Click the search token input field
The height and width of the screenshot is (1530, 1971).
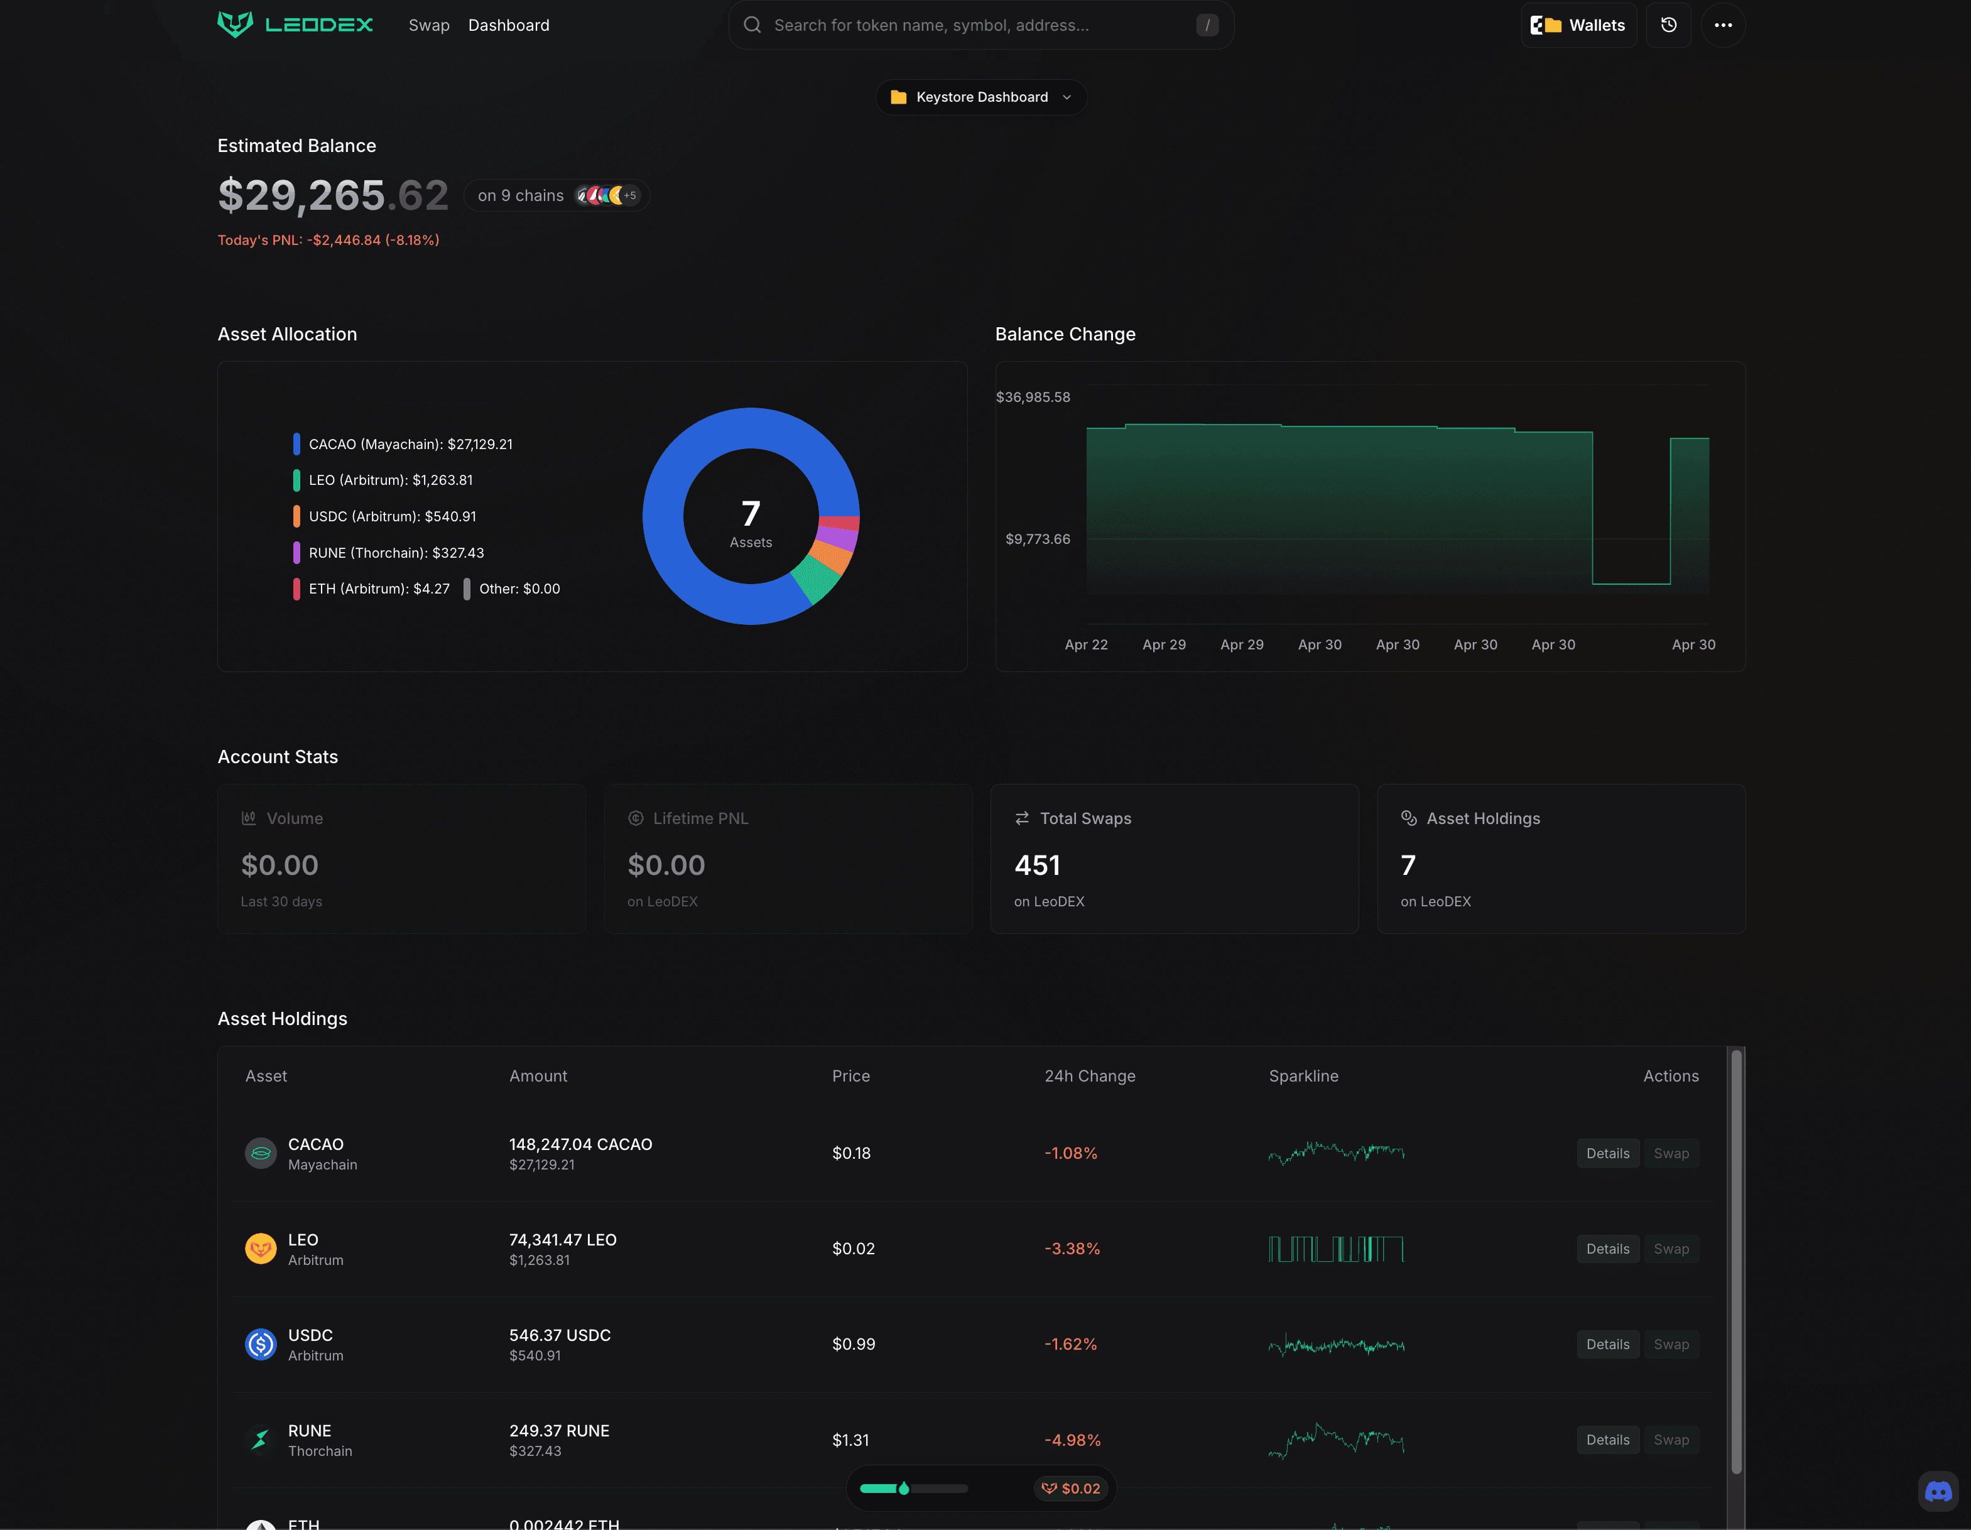pyautogui.click(x=981, y=25)
